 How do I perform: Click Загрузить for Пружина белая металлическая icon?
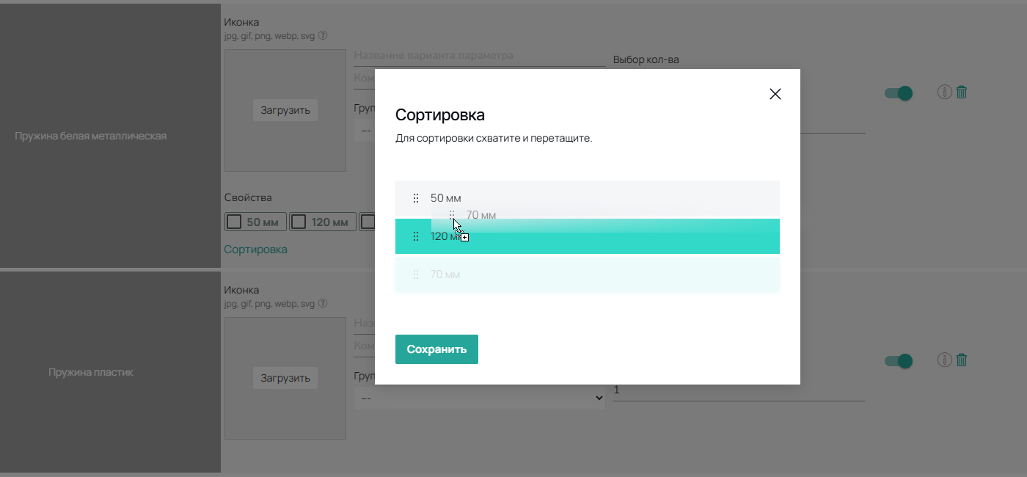(x=285, y=110)
